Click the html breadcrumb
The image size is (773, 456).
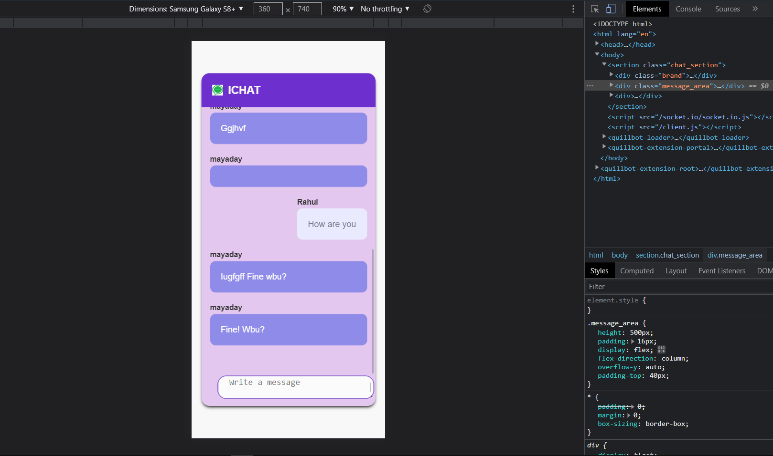(x=596, y=255)
